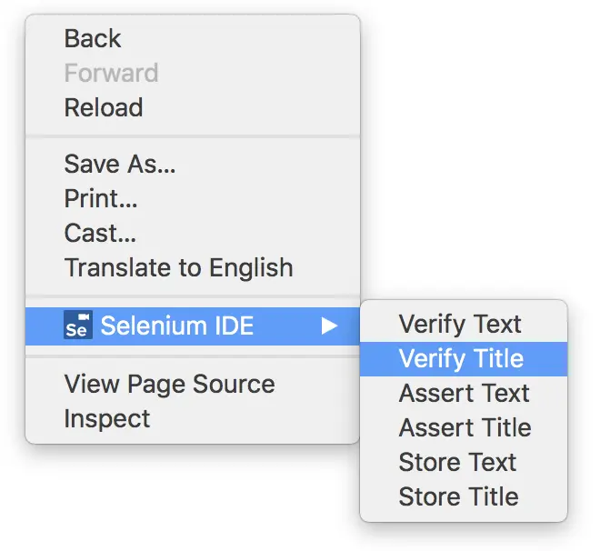
Task: Select Store Title from the submenu
Action: click(x=464, y=496)
